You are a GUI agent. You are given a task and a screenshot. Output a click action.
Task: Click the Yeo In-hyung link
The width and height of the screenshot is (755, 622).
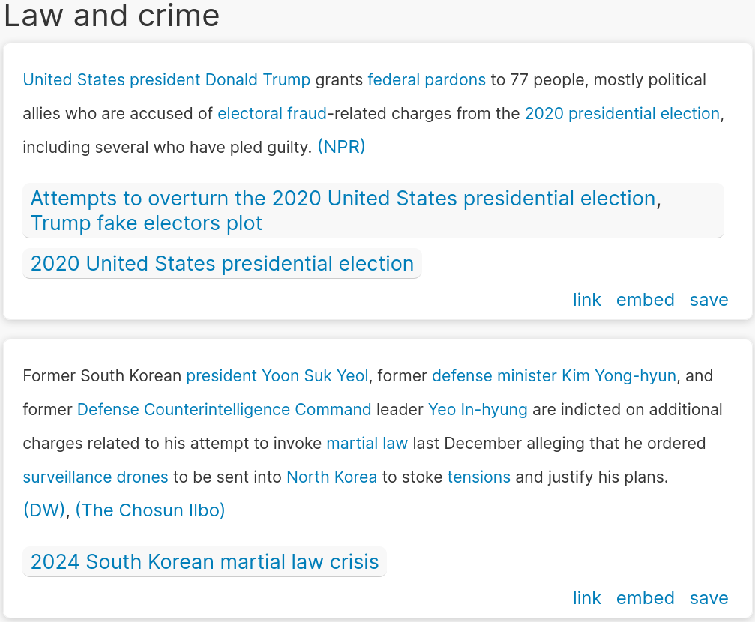476,409
